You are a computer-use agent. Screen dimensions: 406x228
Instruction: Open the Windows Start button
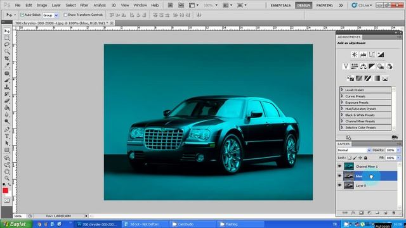(x=16, y=224)
